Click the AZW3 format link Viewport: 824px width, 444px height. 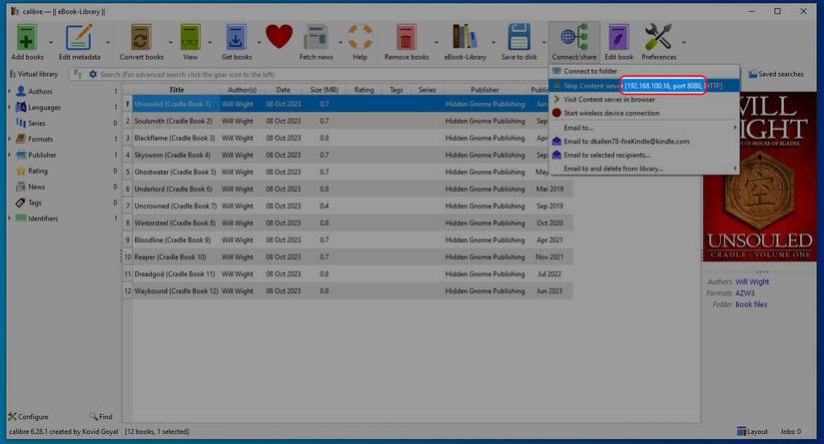(x=745, y=293)
